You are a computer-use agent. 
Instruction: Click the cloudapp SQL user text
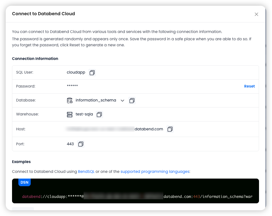point(76,72)
